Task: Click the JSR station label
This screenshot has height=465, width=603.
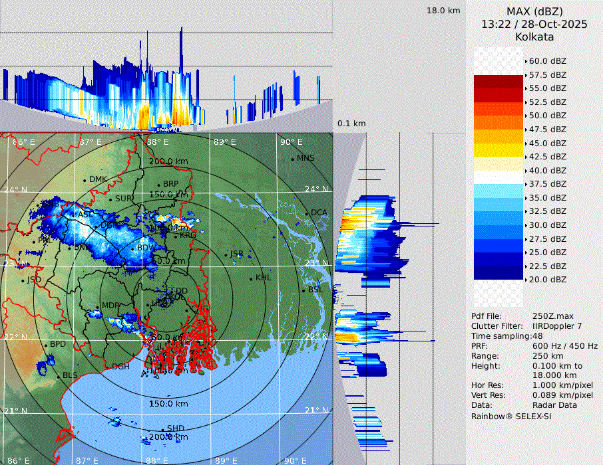Action: 236,254
